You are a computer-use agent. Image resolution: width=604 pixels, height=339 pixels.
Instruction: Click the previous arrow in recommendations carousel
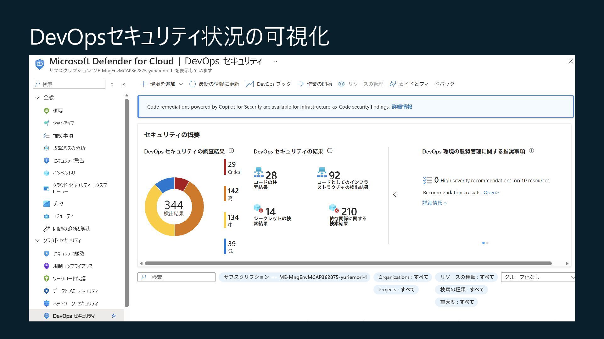[395, 194]
